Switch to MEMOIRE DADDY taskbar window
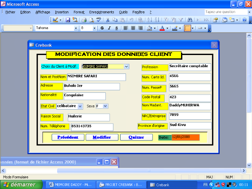 pyautogui.click(x=71, y=185)
